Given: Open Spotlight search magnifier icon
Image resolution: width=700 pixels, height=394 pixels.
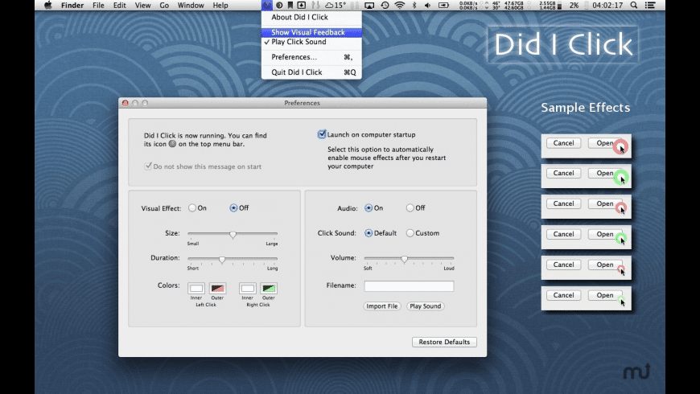Looking at the screenshot, I should coord(633,6).
